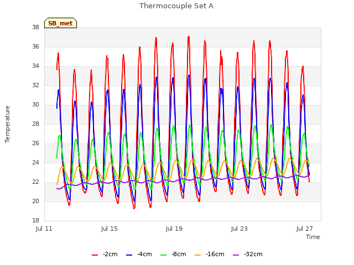Toggle the -2cm legend entry

click(x=105, y=254)
